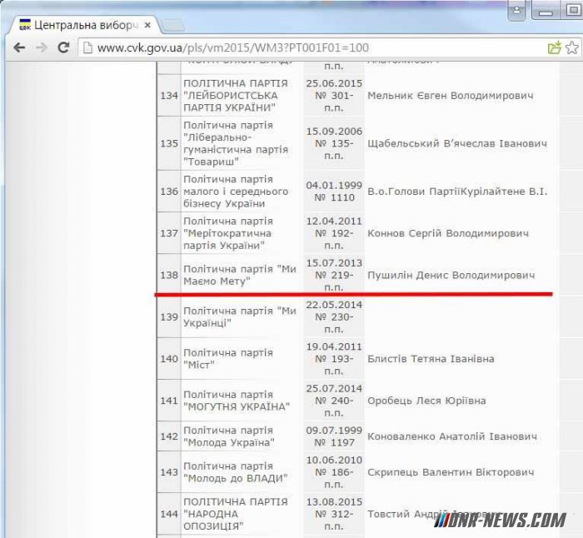The image size is (583, 538).
Task: Click the forward navigation arrow
Action: (41, 48)
